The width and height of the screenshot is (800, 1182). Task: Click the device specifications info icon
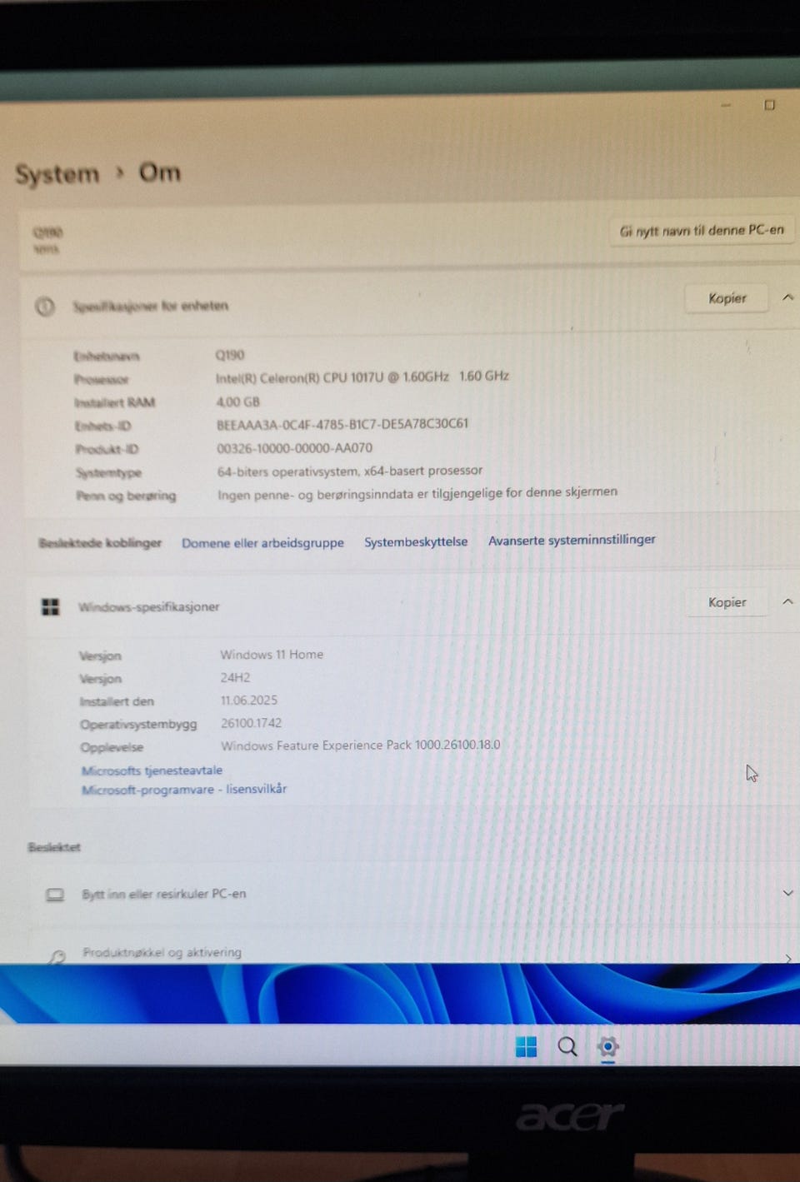[x=45, y=307]
